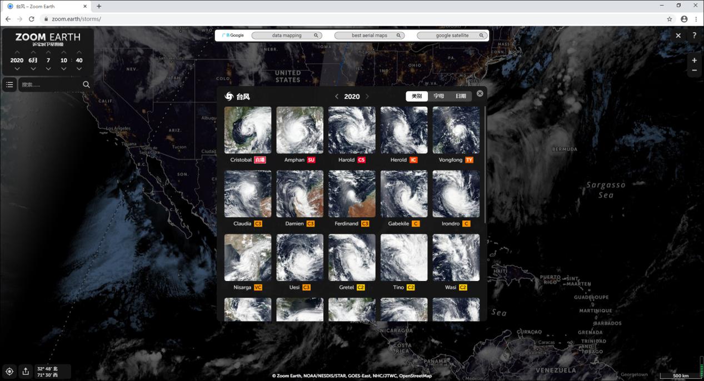Click the live badge next to Cristobal
Viewport: 704px width, 381px height.
(260, 160)
